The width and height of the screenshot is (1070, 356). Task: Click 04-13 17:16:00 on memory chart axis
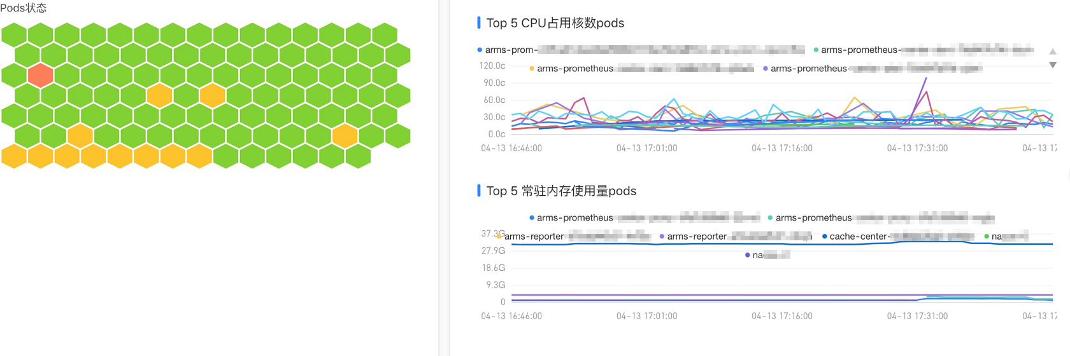(782, 316)
